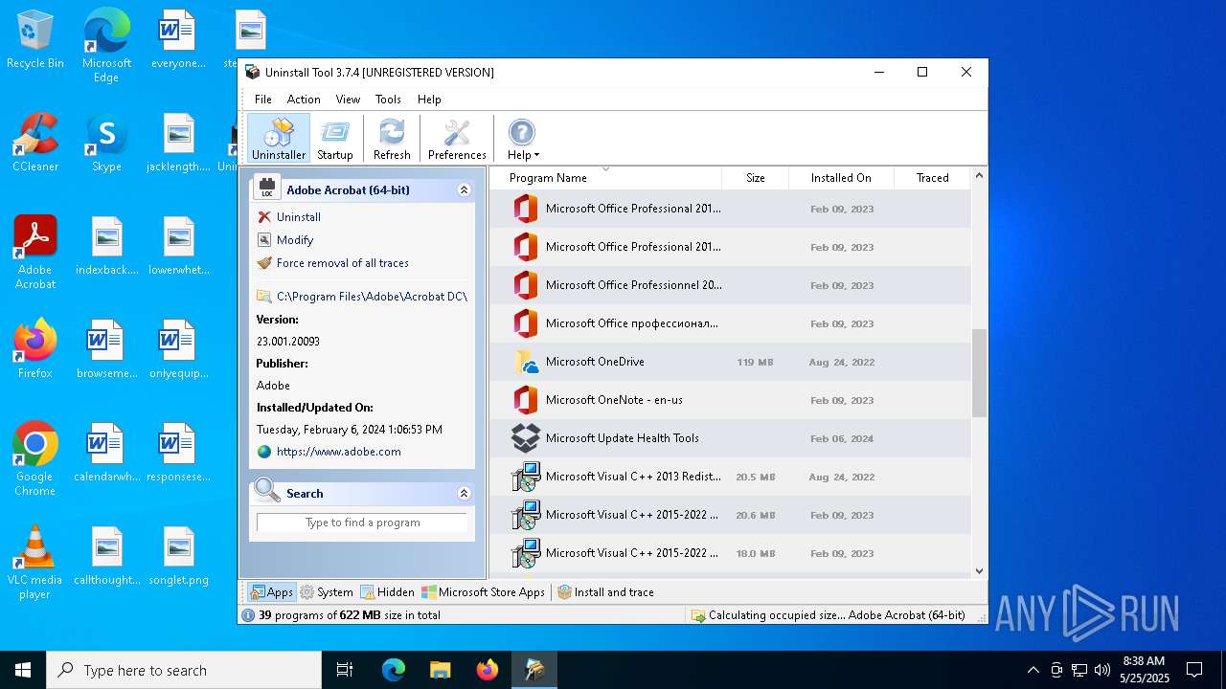1226x689 pixels.
Task: Switch to the Apps tab
Action: (271, 592)
